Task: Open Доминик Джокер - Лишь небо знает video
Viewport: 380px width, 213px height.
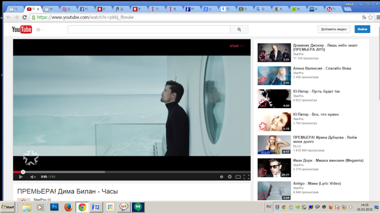Action: click(x=325, y=47)
